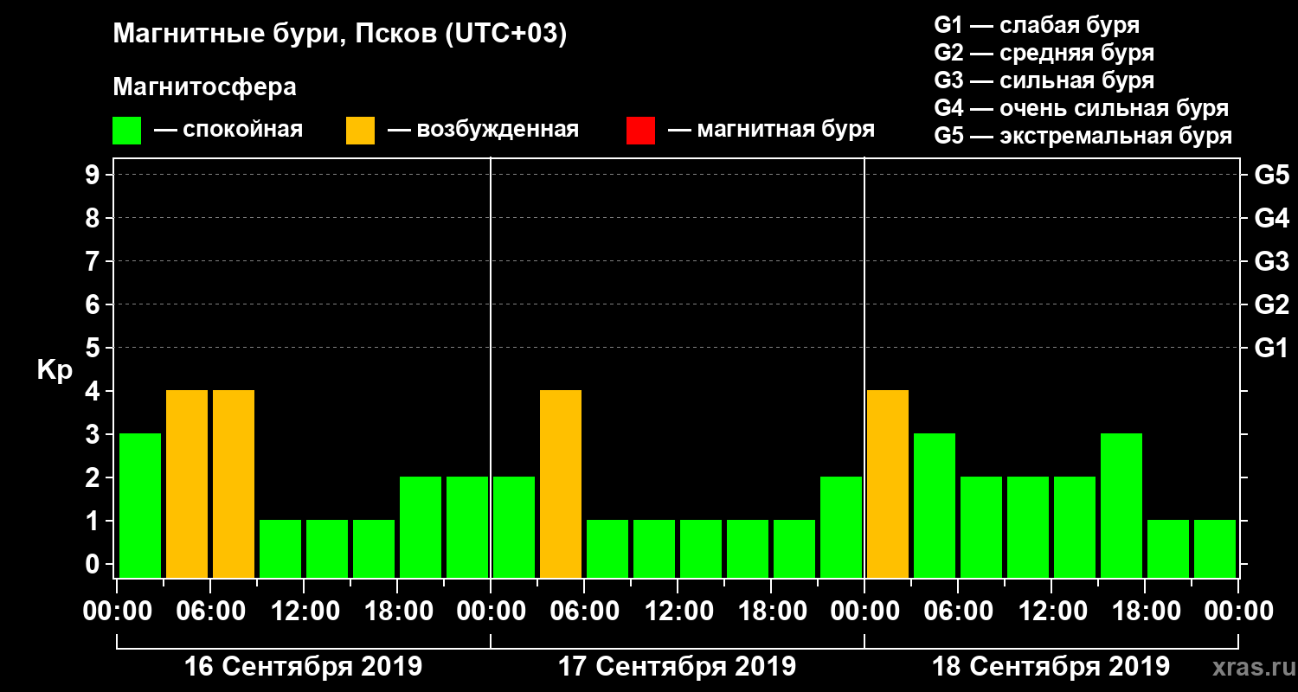This screenshot has width=1298, height=692.
Task: Click the Kp axis label
Action: pos(55,370)
